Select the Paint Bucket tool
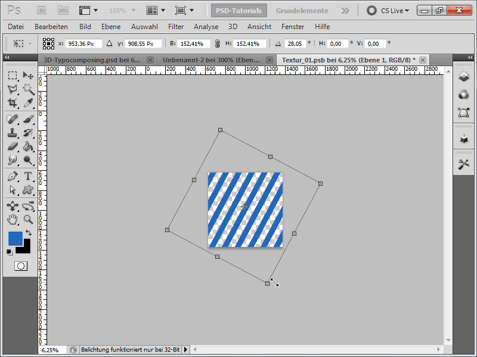This screenshot has width=477, height=357. point(28,146)
